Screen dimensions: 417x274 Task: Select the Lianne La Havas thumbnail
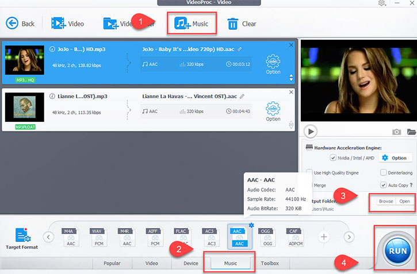pos(25,107)
